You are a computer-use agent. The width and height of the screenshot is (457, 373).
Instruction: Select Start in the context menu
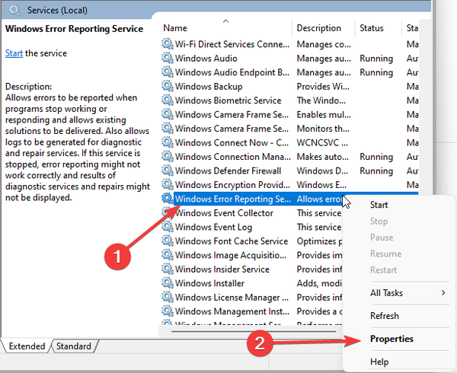click(379, 205)
